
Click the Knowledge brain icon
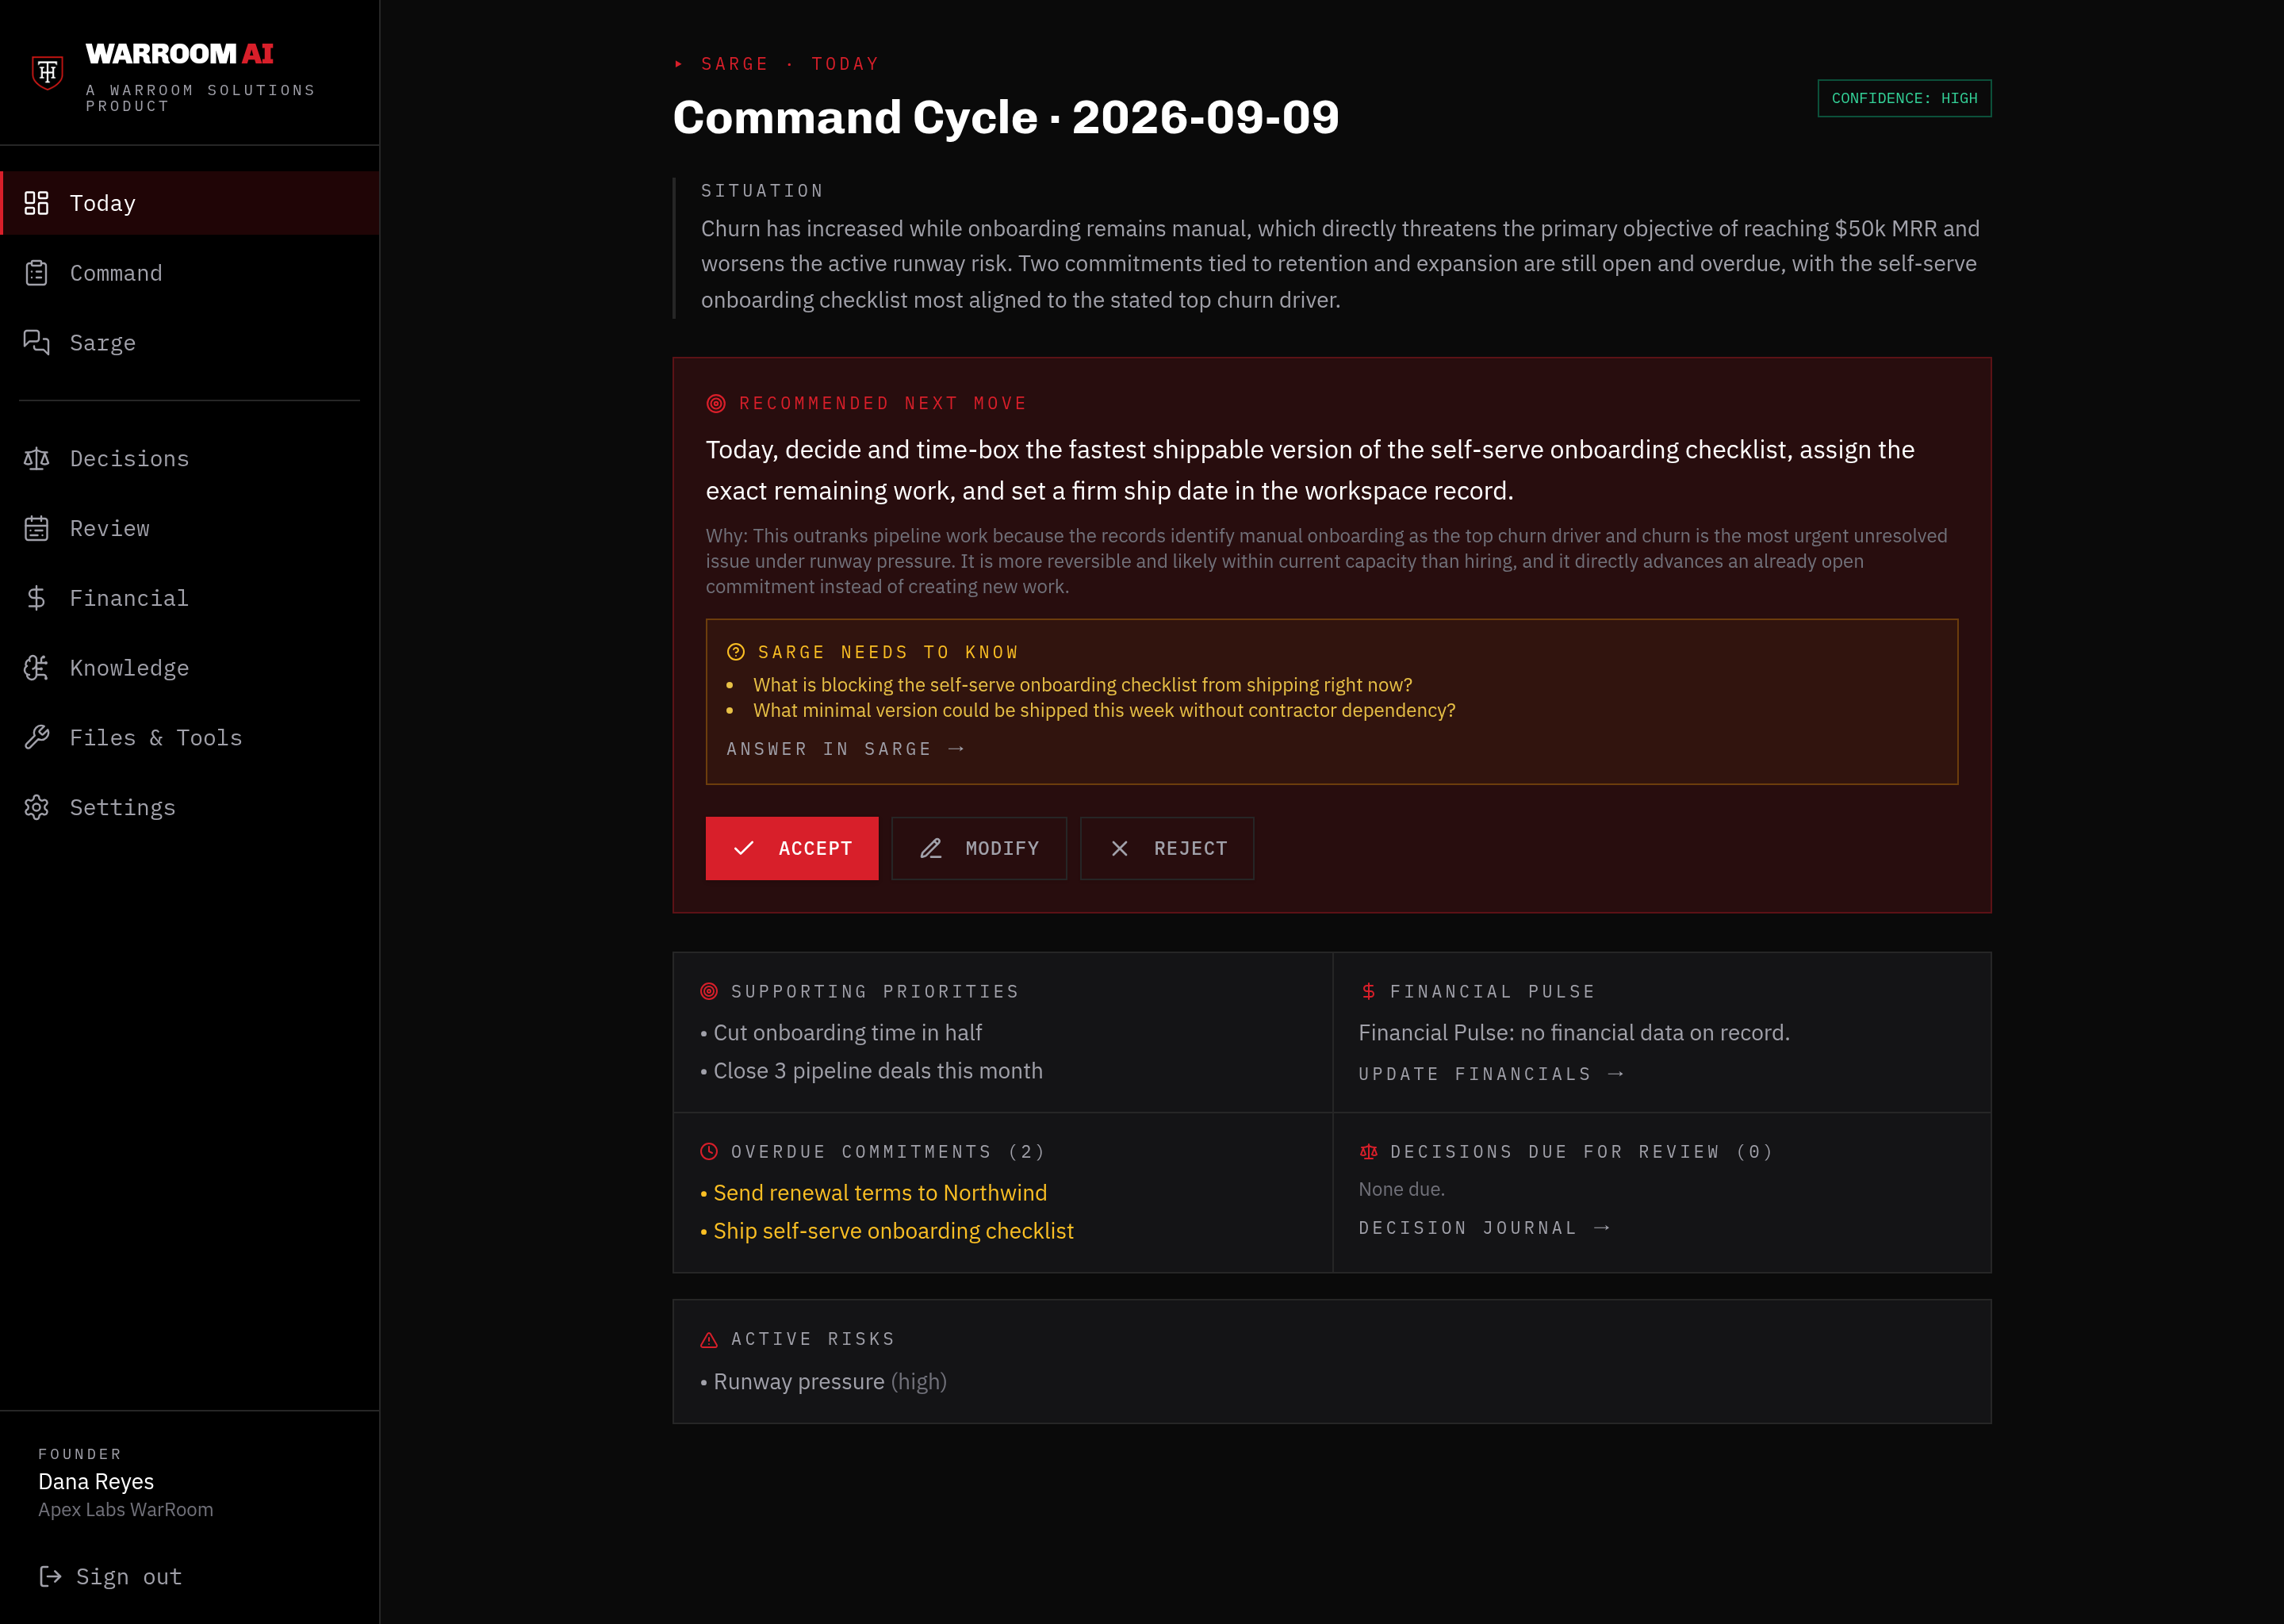(x=36, y=668)
